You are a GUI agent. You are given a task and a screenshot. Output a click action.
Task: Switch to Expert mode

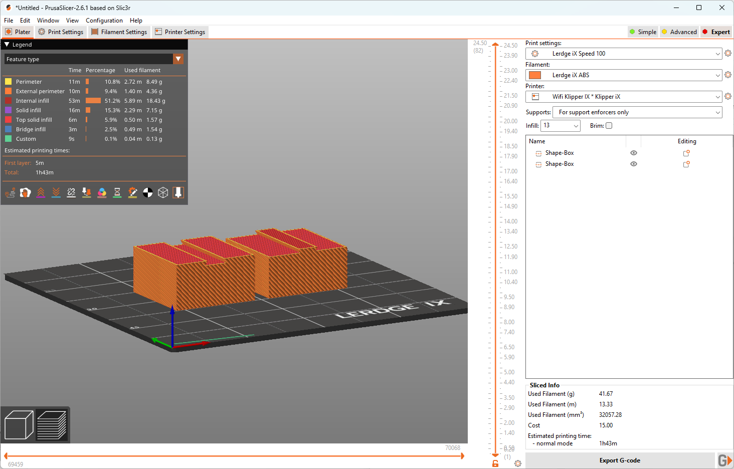tap(716, 32)
